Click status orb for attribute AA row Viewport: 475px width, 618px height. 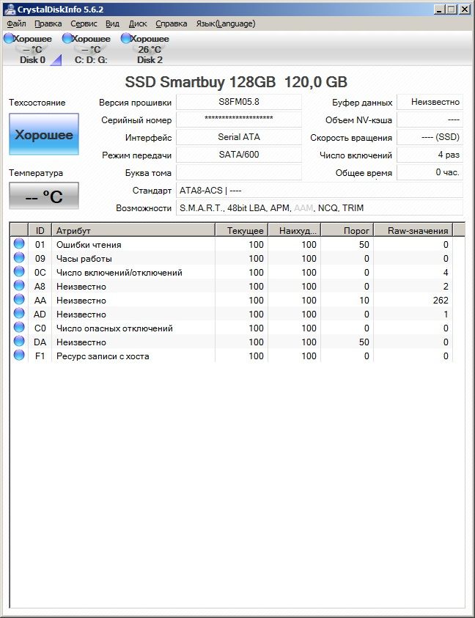point(19,301)
